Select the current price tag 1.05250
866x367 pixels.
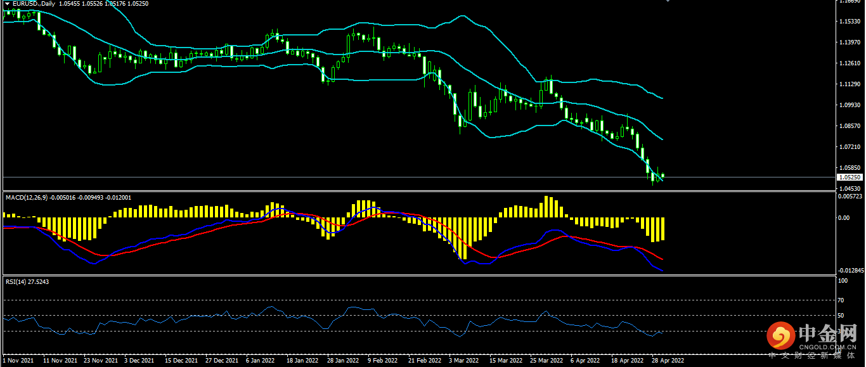click(849, 177)
